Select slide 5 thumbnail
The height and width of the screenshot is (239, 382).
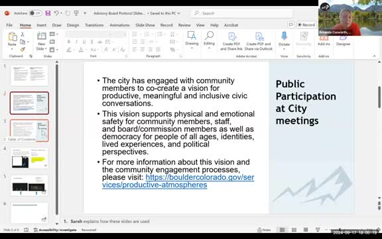pos(29,186)
